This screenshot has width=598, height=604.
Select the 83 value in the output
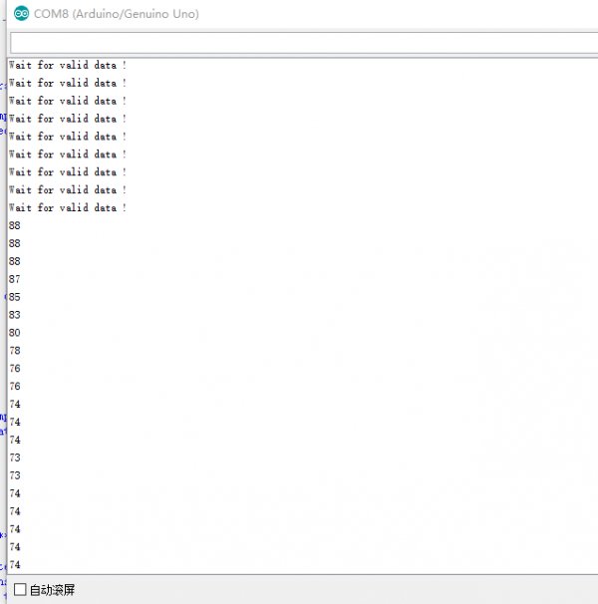coord(14,315)
